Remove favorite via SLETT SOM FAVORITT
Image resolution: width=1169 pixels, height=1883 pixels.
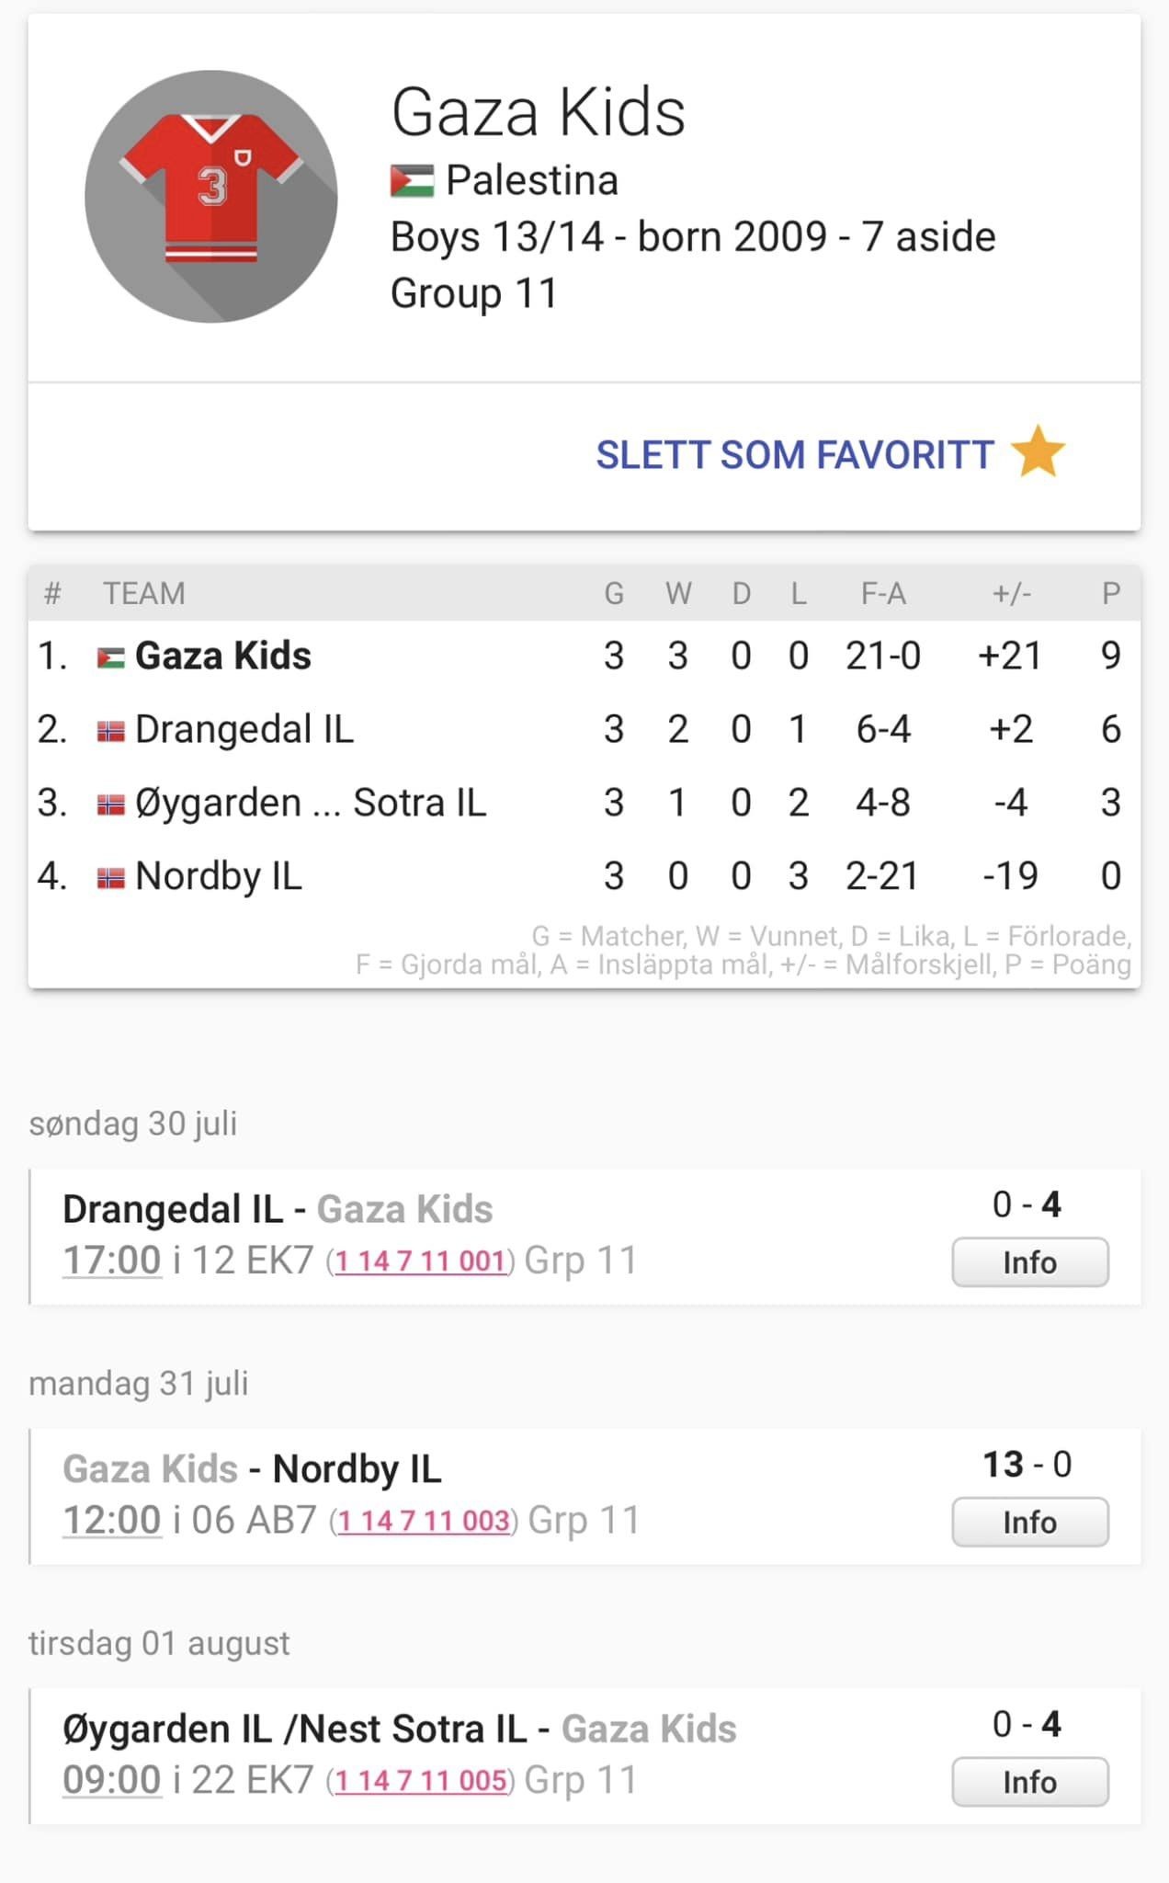[x=794, y=454]
